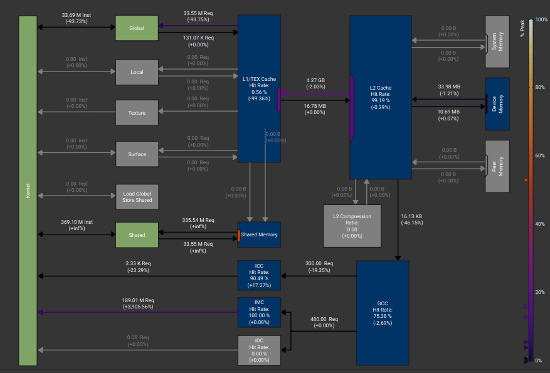Click the green Global memory block
The image size is (550, 373).
click(x=137, y=28)
